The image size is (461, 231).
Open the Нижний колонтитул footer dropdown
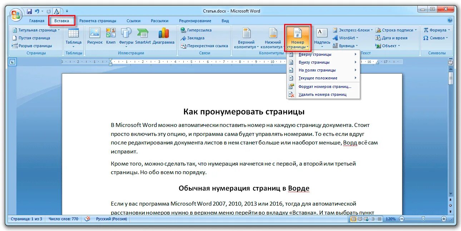coord(273,38)
